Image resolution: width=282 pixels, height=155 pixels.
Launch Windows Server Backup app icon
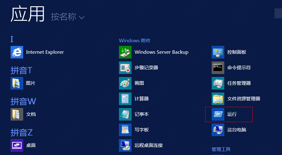pyautogui.click(x=125, y=52)
